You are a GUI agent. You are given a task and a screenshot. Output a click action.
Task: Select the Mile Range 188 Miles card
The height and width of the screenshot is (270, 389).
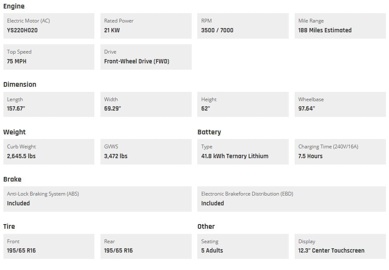(x=340, y=26)
